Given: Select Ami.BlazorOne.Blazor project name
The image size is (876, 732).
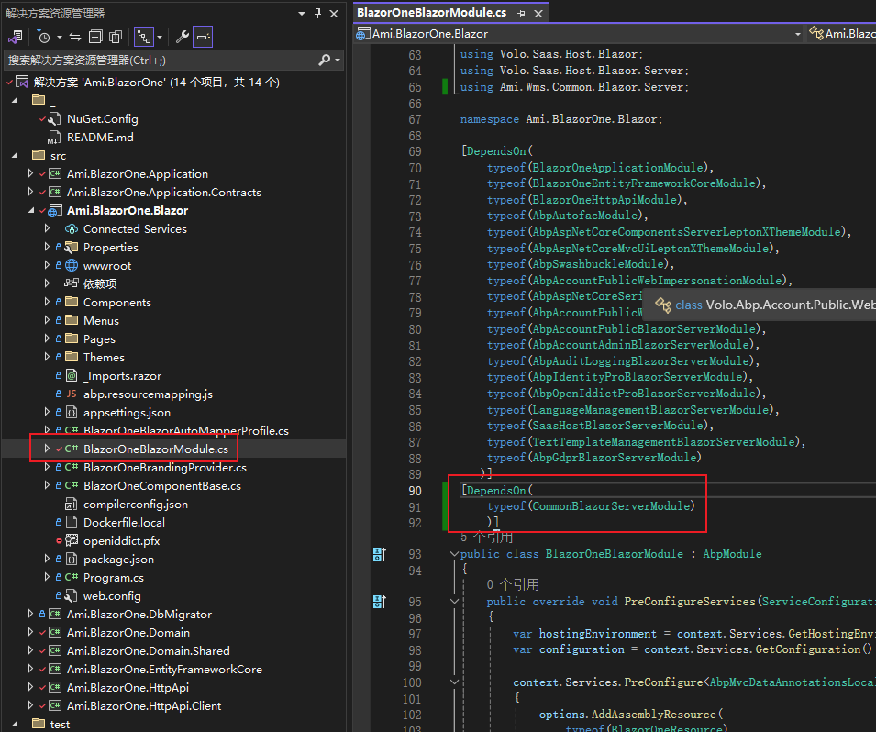Looking at the screenshot, I should click(x=128, y=211).
